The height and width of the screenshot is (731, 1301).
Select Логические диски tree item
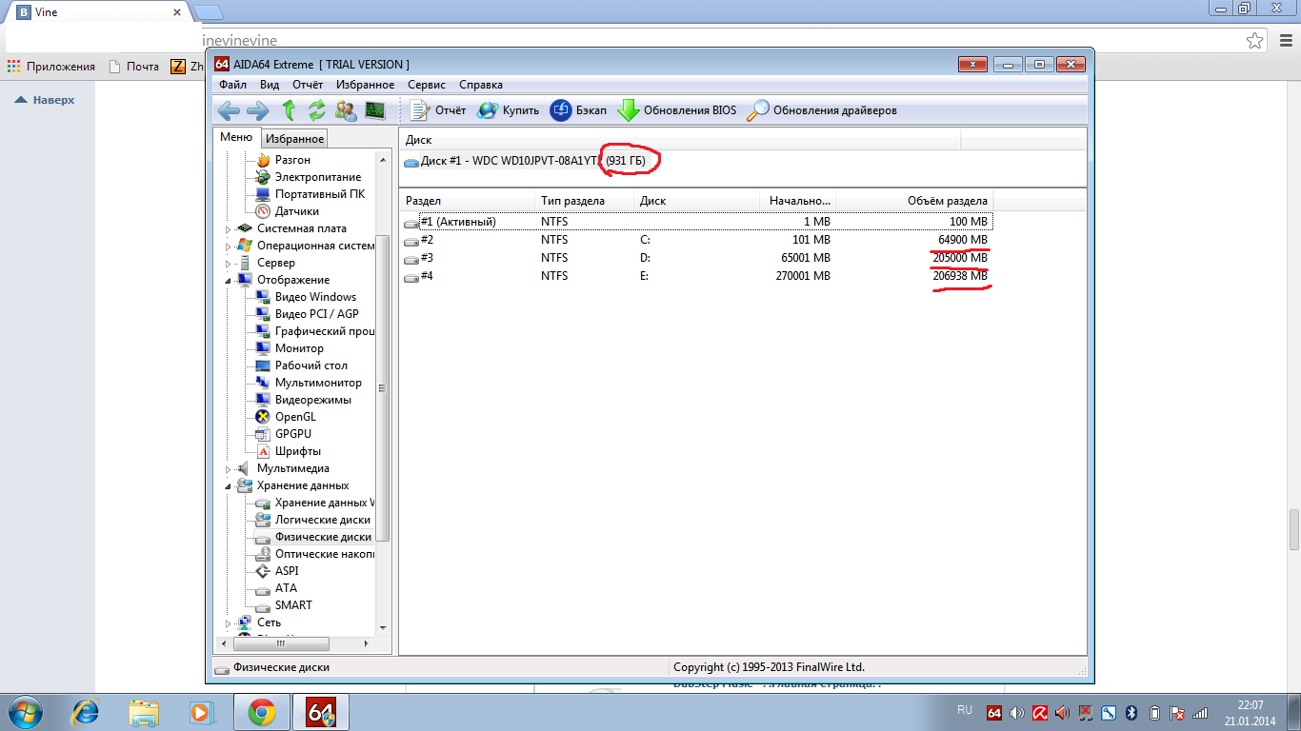tap(323, 520)
